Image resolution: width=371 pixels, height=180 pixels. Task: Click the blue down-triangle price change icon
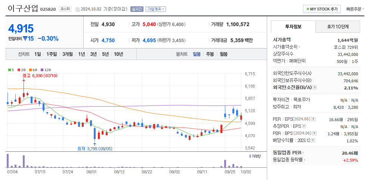[25, 39]
